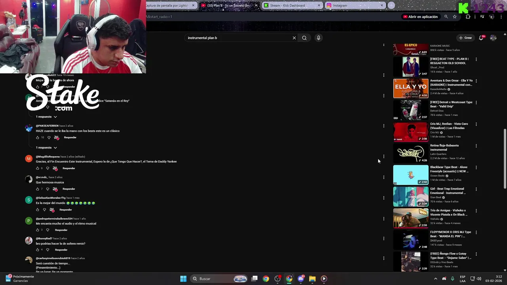This screenshot has height=285, width=507.
Task: Reply to pedropeterminabalbravo534 via Responder
Action: [61, 230]
